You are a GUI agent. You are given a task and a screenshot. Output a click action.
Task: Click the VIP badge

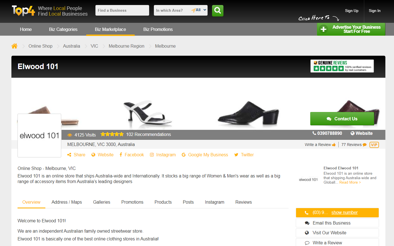click(x=374, y=145)
